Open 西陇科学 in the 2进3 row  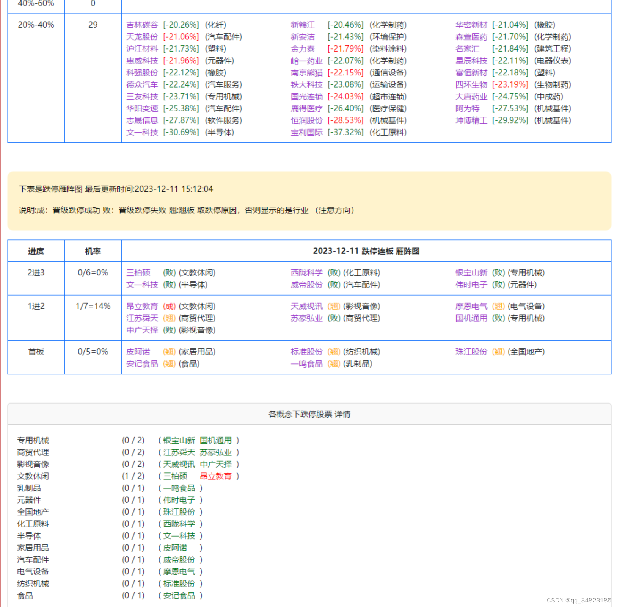(x=306, y=273)
